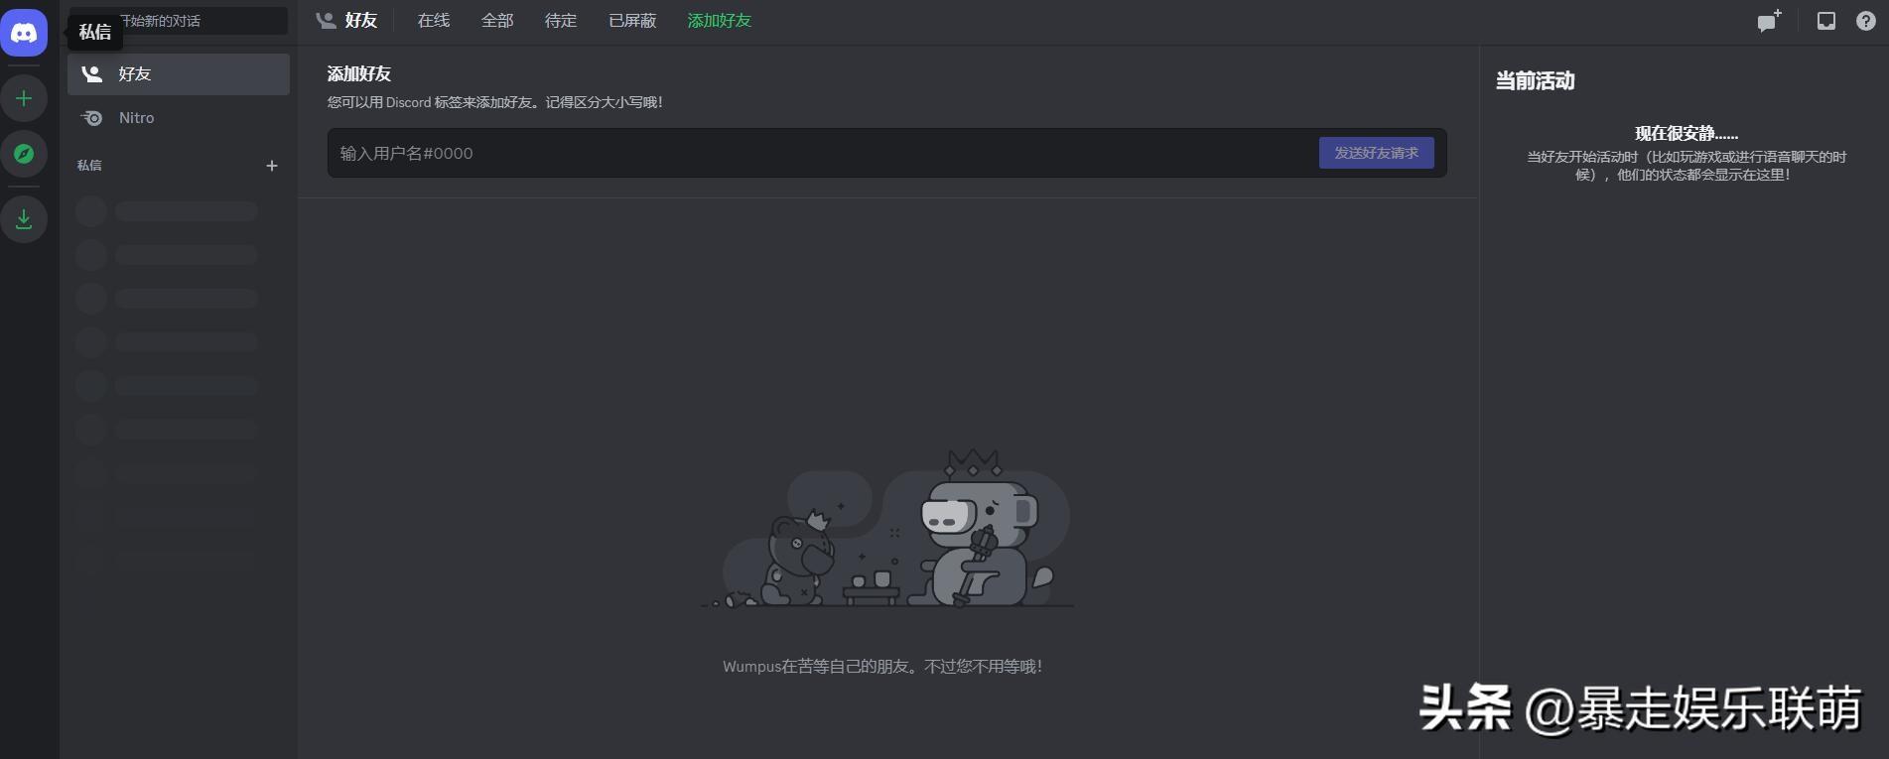Select 好友 in the left sidebar

[179, 74]
